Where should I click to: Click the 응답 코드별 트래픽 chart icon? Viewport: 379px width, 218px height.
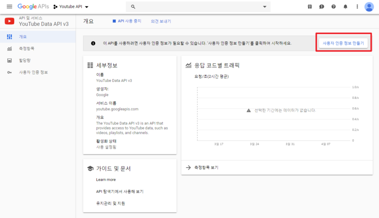[x=188, y=65]
